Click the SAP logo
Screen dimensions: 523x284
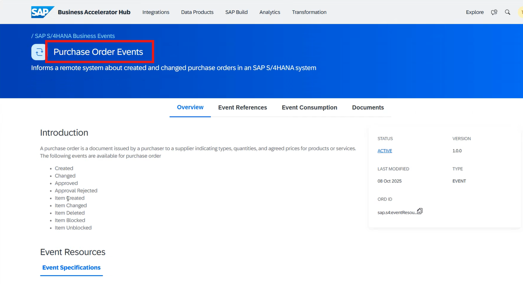click(x=42, y=12)
